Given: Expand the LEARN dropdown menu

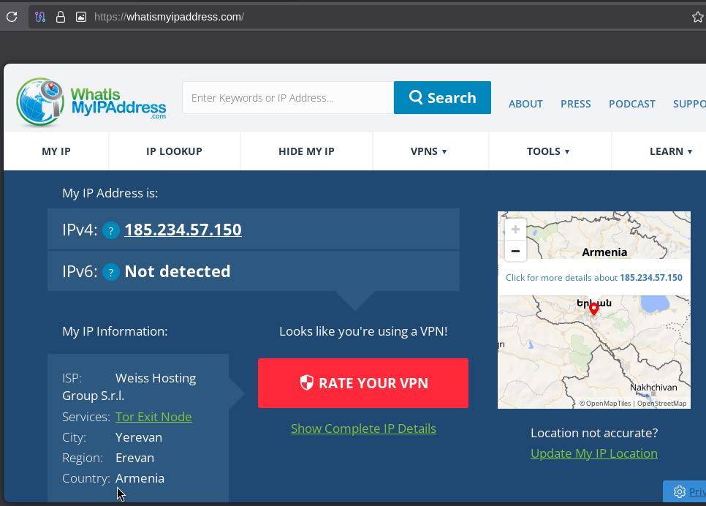Looking at the screenshot, I should click(671, 151).
